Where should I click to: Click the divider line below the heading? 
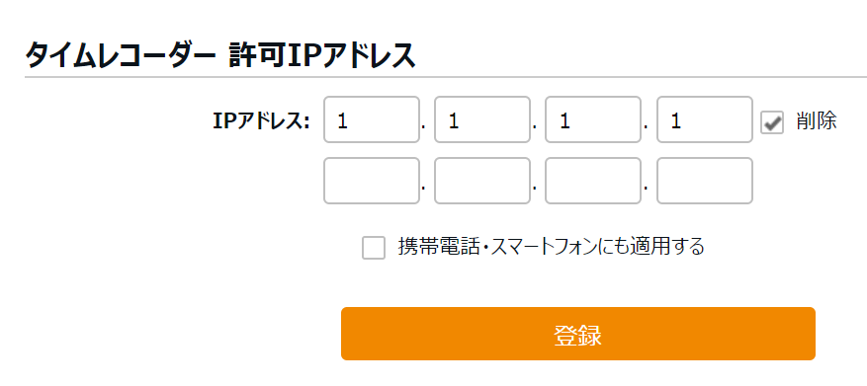click(446, 77)
